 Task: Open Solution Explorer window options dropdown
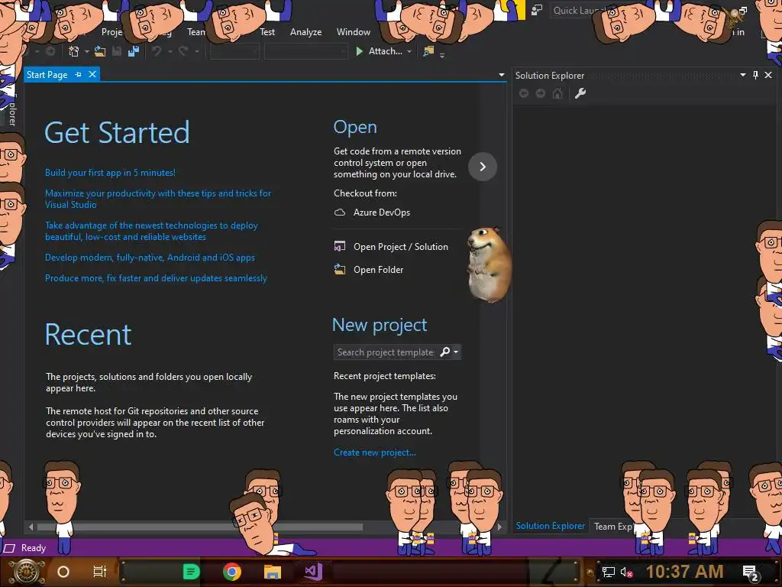742,75
